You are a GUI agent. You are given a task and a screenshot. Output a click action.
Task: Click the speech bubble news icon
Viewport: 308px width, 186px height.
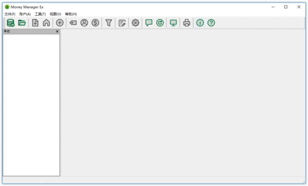[149, 23]
